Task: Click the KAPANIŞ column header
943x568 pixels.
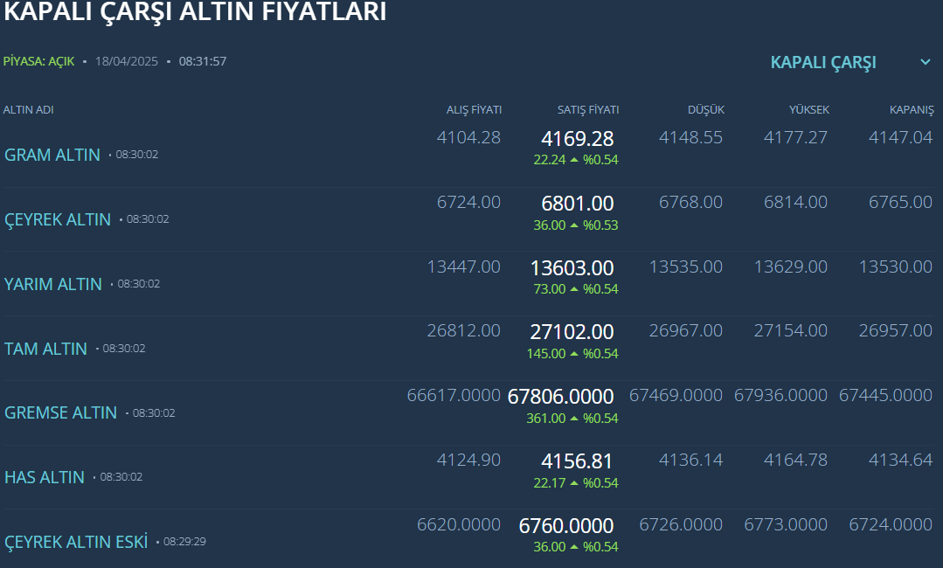Action: [911, 110]
